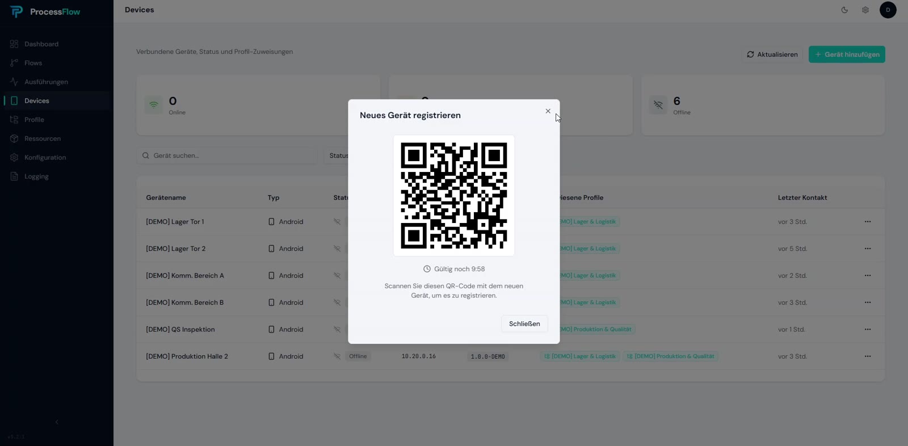Click the Schließen button
The height and width of the screenshot is (446, 908).
(524, 324)
